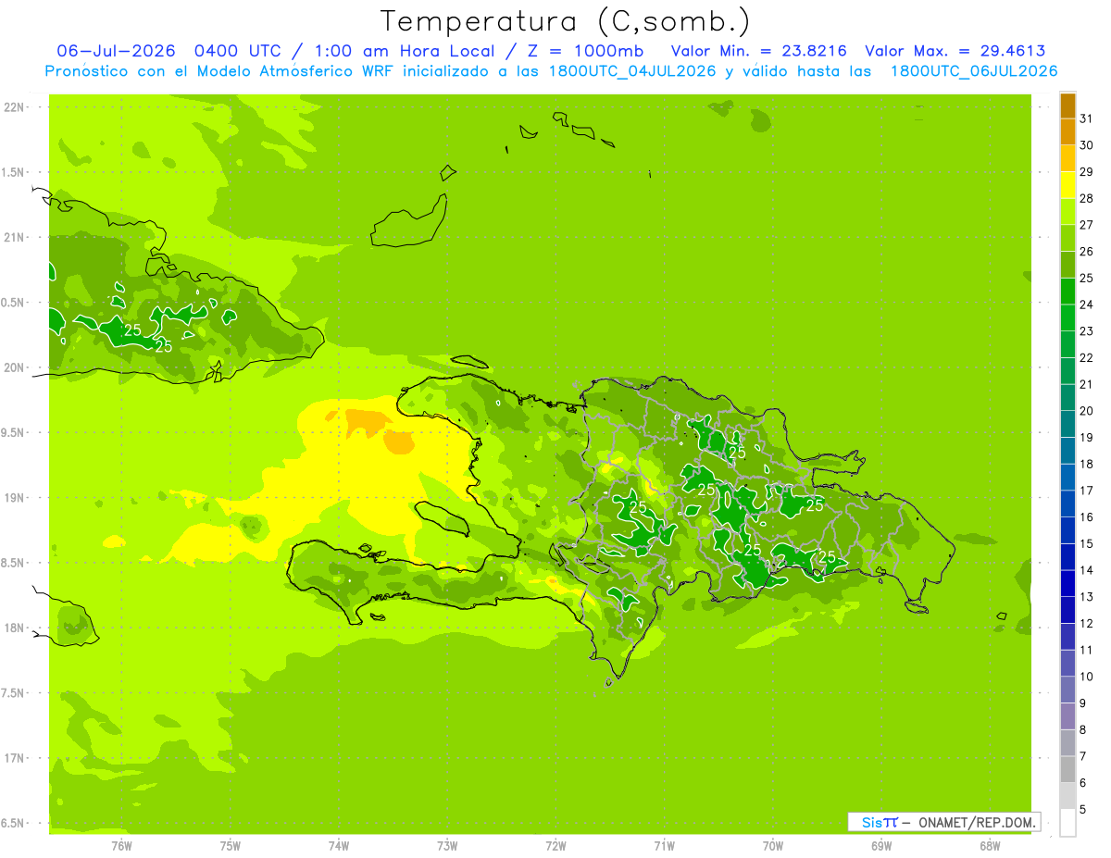Click the 22N latitude axis label

tap(14, 106)
